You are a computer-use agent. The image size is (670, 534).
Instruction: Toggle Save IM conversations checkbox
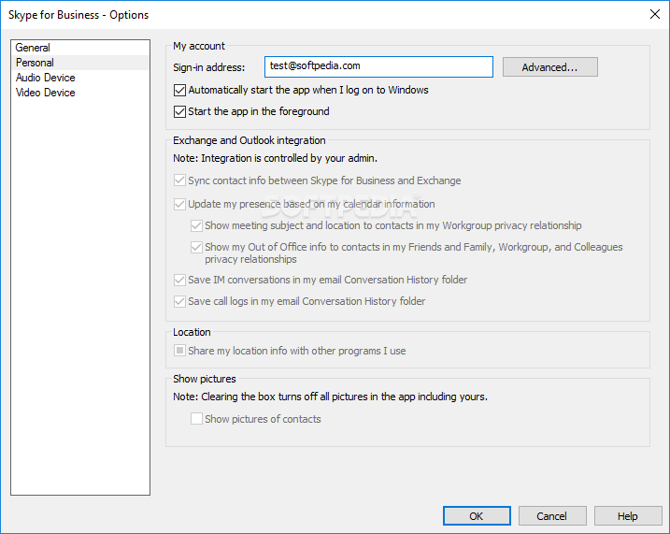pyautogui.click(x=180, y=280)
